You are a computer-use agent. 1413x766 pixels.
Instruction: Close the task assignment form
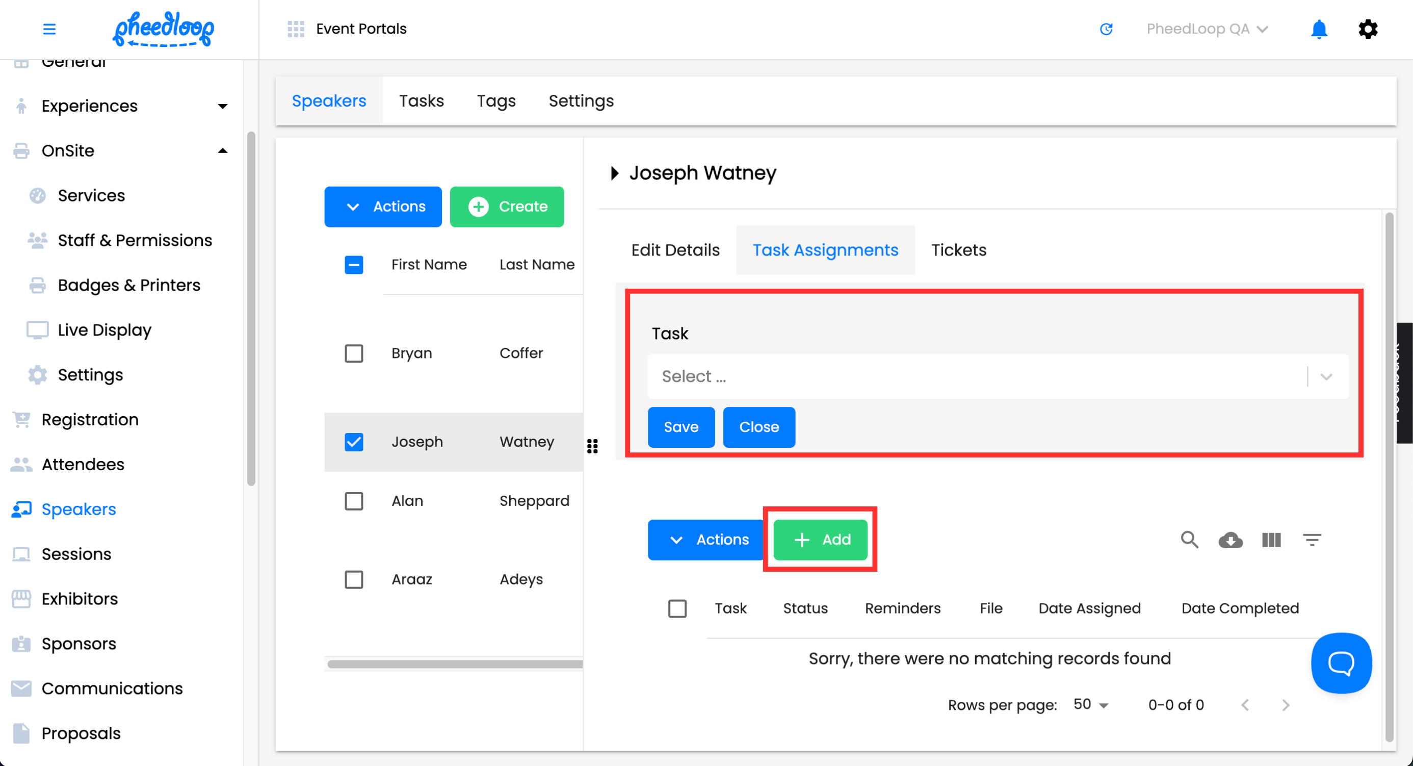point(758,427)
